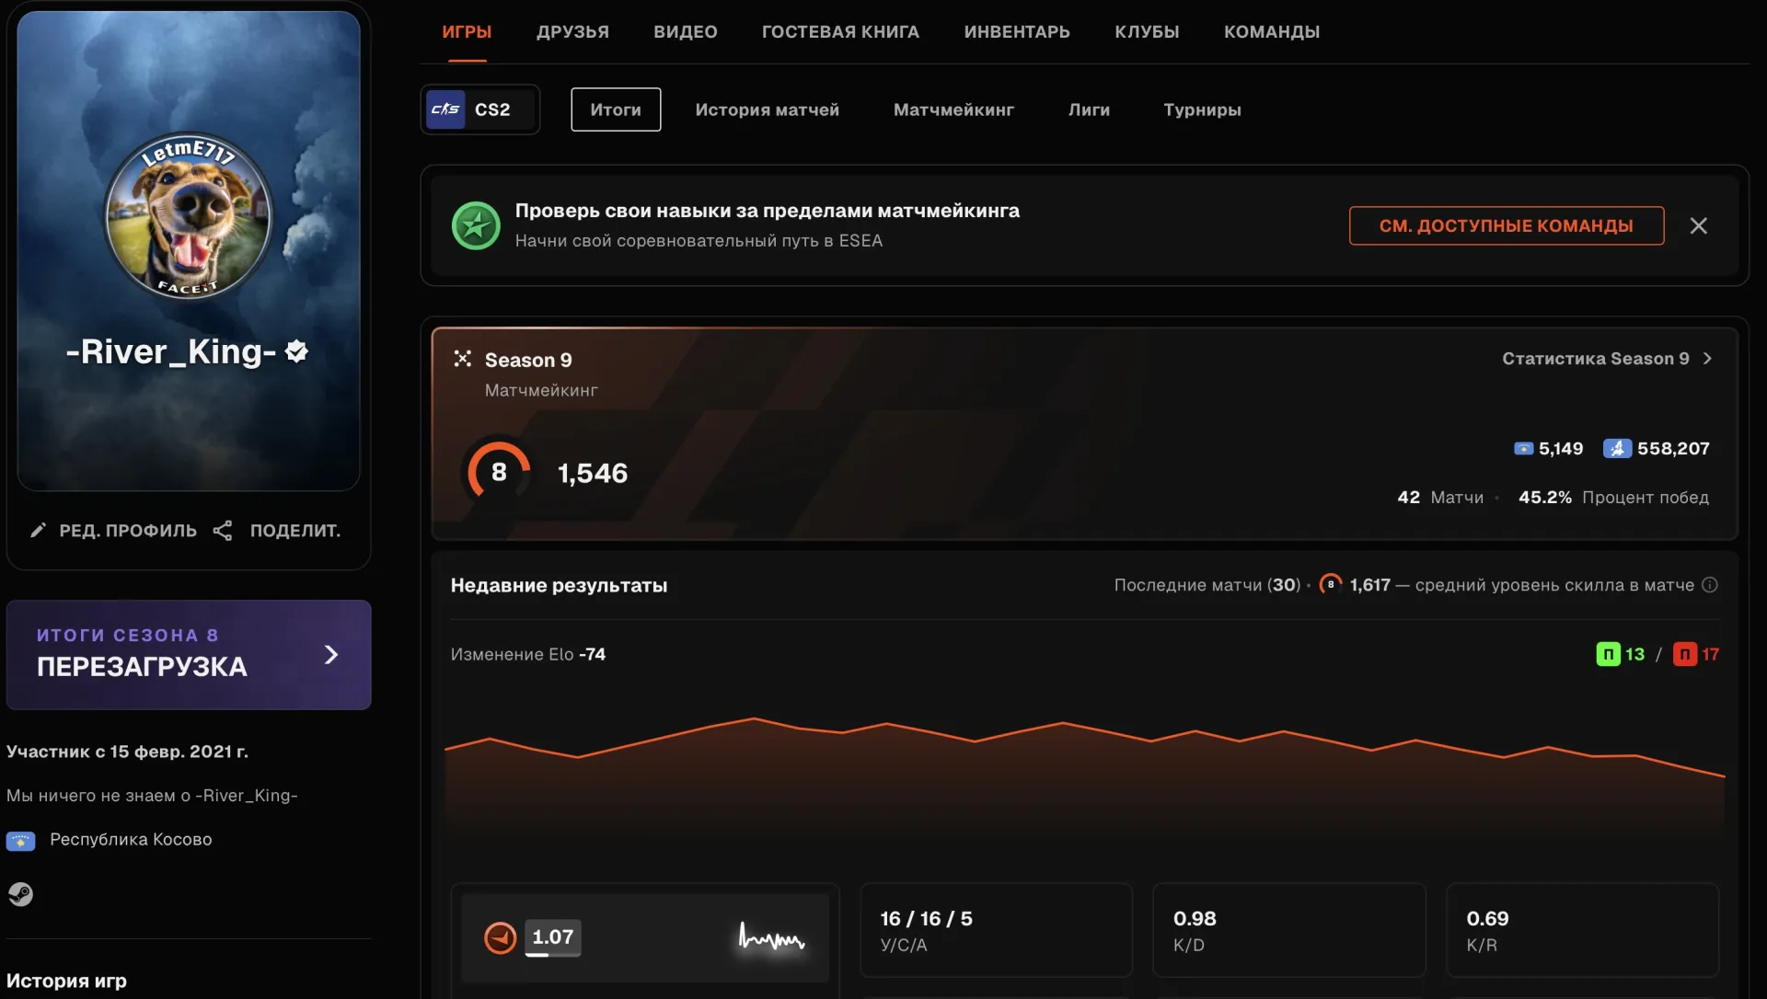Click the Kosovo flag by Республика Косово

[x=20, y=841]
